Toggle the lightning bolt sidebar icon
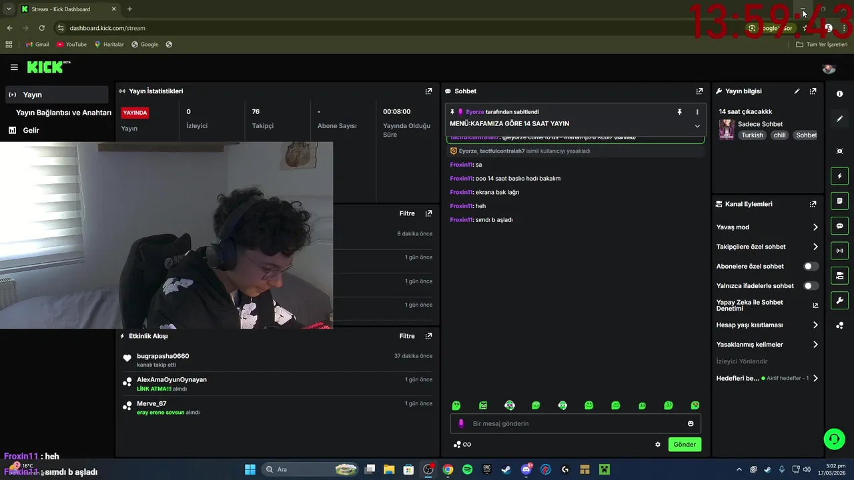The image size is (854, 480). pos(839,176)
